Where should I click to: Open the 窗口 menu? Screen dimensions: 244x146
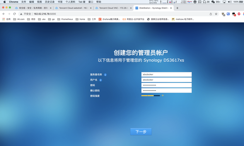click(91, 2)
